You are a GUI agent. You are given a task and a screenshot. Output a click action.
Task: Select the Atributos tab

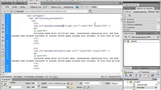[128, 12]
